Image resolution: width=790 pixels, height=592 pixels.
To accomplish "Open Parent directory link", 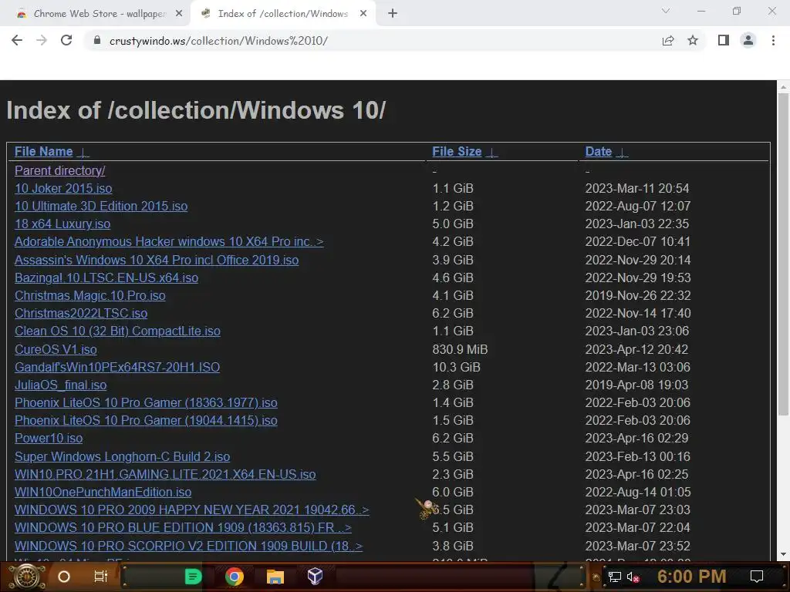I will [60, 170].
